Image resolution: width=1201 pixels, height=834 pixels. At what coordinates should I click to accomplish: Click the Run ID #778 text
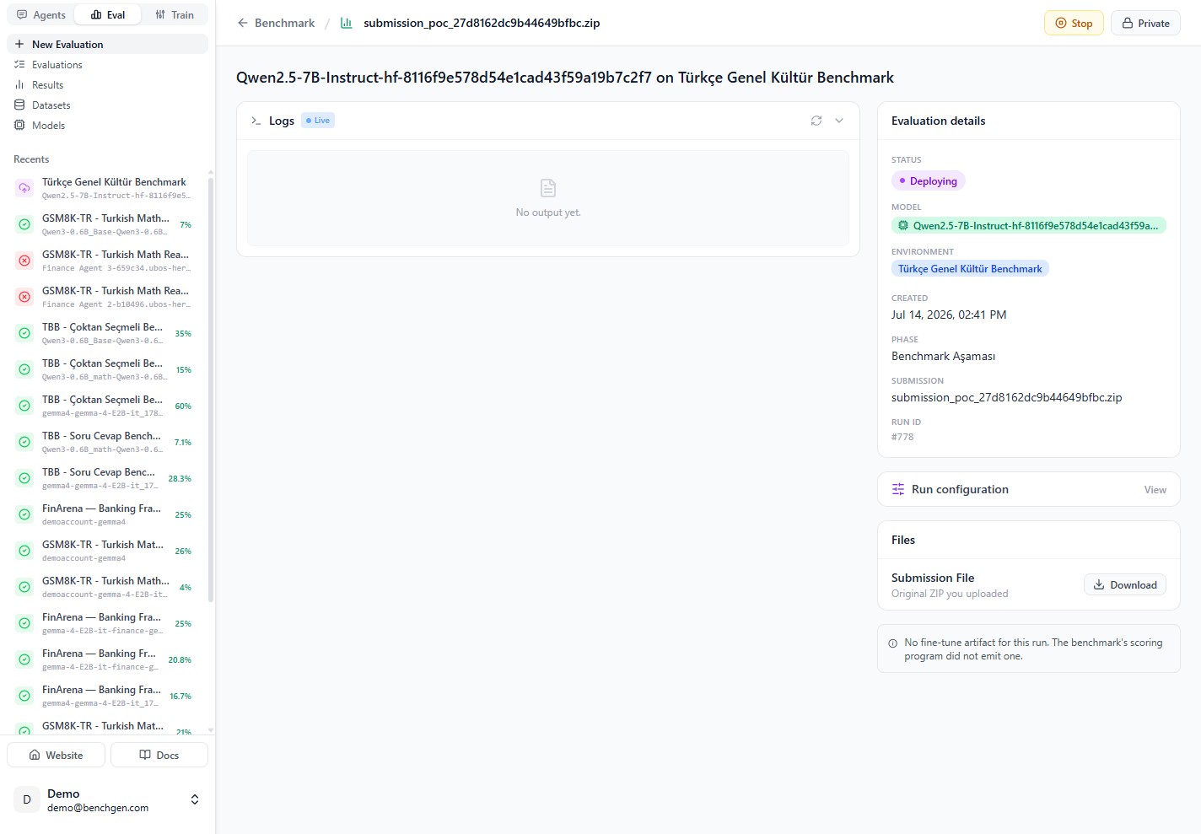pyautogui.click(x=902, y=437)
